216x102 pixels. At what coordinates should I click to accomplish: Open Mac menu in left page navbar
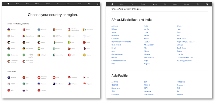[x=18, y=4]
